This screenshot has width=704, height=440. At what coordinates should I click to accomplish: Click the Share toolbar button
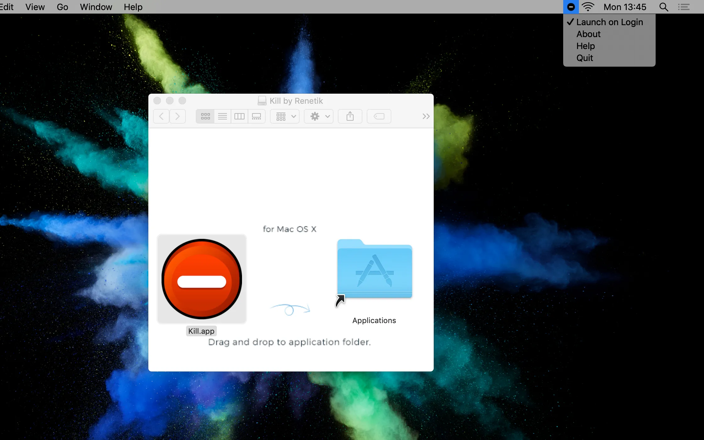pos(350,116)
